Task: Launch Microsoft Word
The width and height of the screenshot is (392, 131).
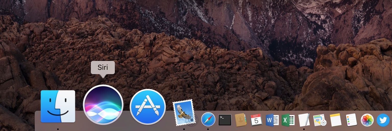Action: point(272,120)
